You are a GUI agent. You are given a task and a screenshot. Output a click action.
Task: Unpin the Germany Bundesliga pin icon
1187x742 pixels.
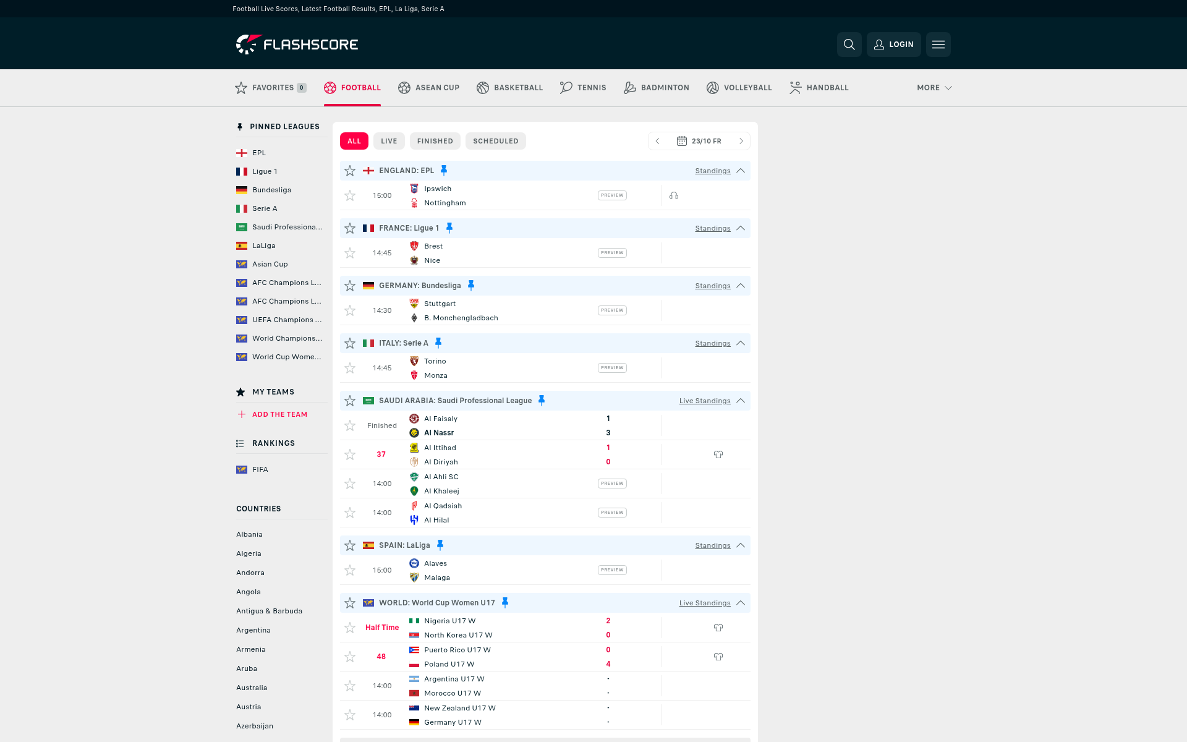[x=471, y=286]
